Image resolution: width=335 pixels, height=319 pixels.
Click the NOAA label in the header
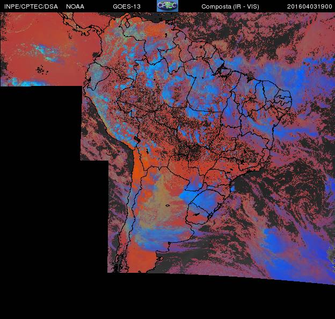point(75,6)
